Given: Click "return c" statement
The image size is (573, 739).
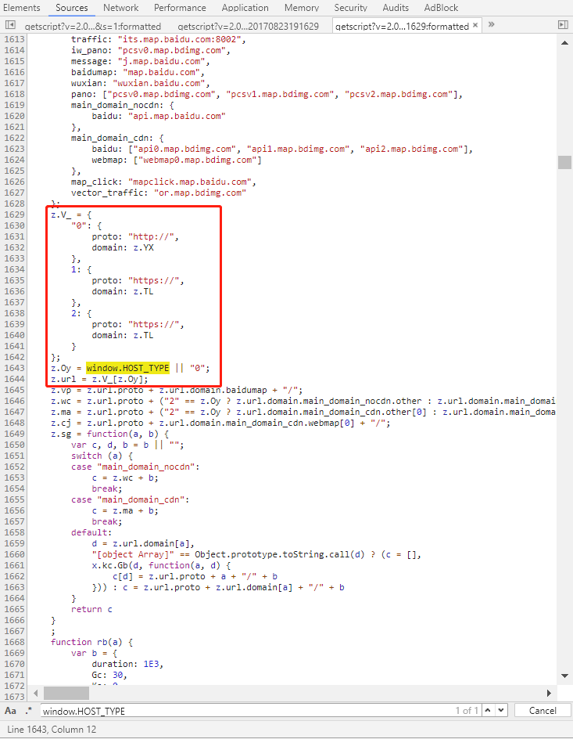Looking at the screenshot, I should click(x=91, y=609).
